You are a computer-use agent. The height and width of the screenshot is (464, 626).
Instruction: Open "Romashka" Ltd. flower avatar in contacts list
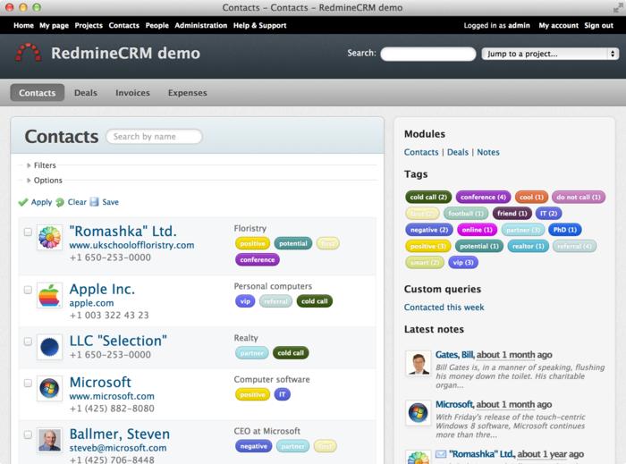tap(49, 238)
